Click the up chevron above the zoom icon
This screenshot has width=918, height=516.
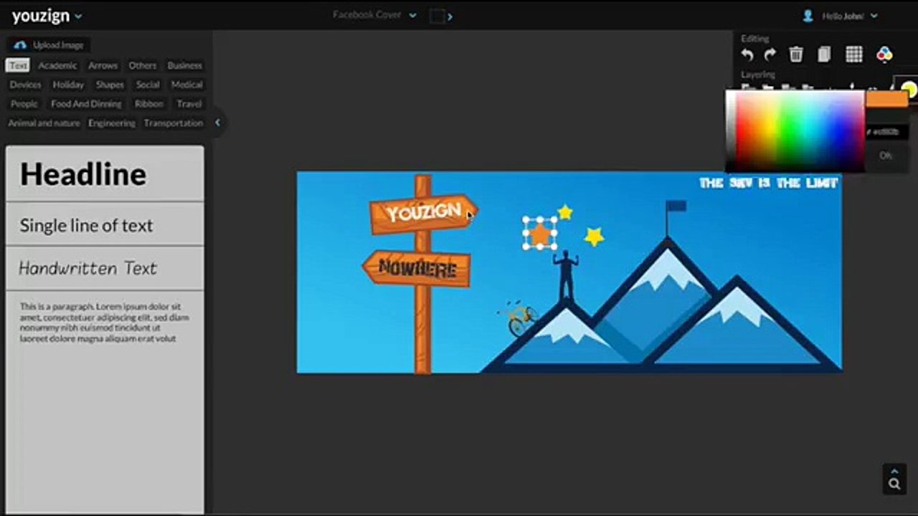(x=894, y=471)
